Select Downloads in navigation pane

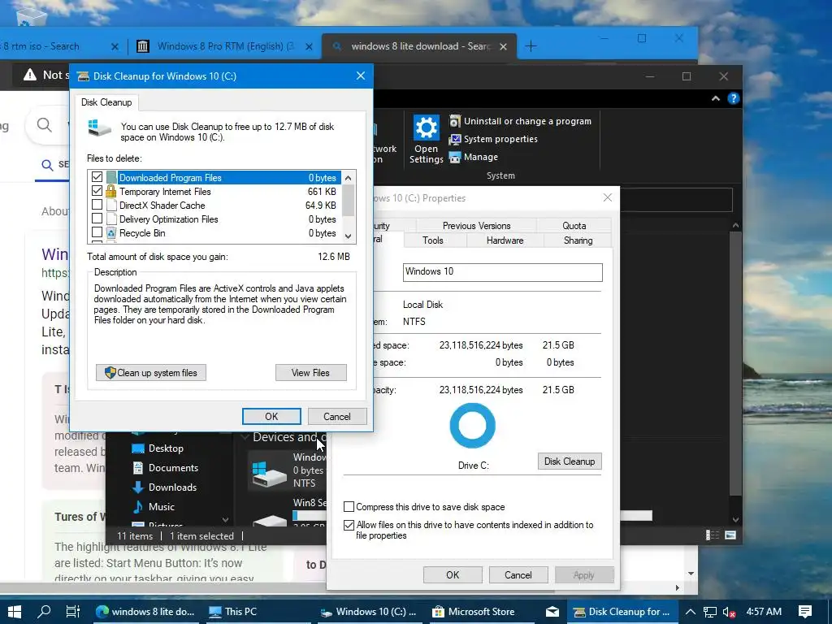point(164,487)
